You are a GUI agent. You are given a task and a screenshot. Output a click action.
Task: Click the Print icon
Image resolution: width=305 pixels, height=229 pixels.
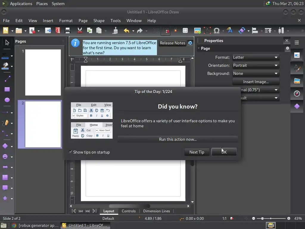click(x=68, y=31)
